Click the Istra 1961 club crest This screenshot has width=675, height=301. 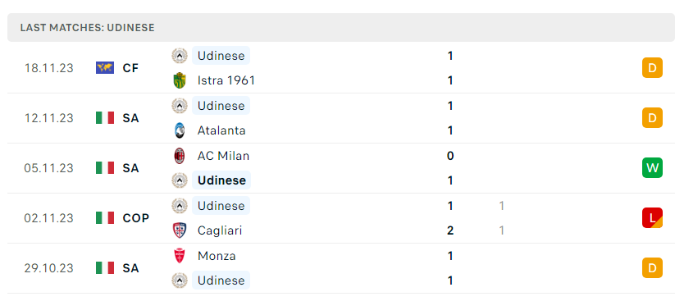tap(180, 80)
